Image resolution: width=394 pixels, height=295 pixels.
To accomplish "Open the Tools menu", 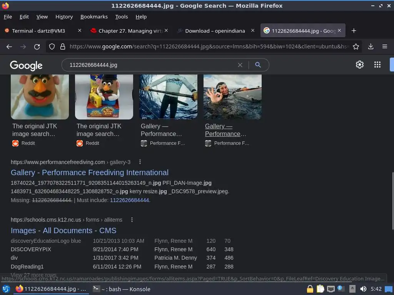I will tap(122, 17).
